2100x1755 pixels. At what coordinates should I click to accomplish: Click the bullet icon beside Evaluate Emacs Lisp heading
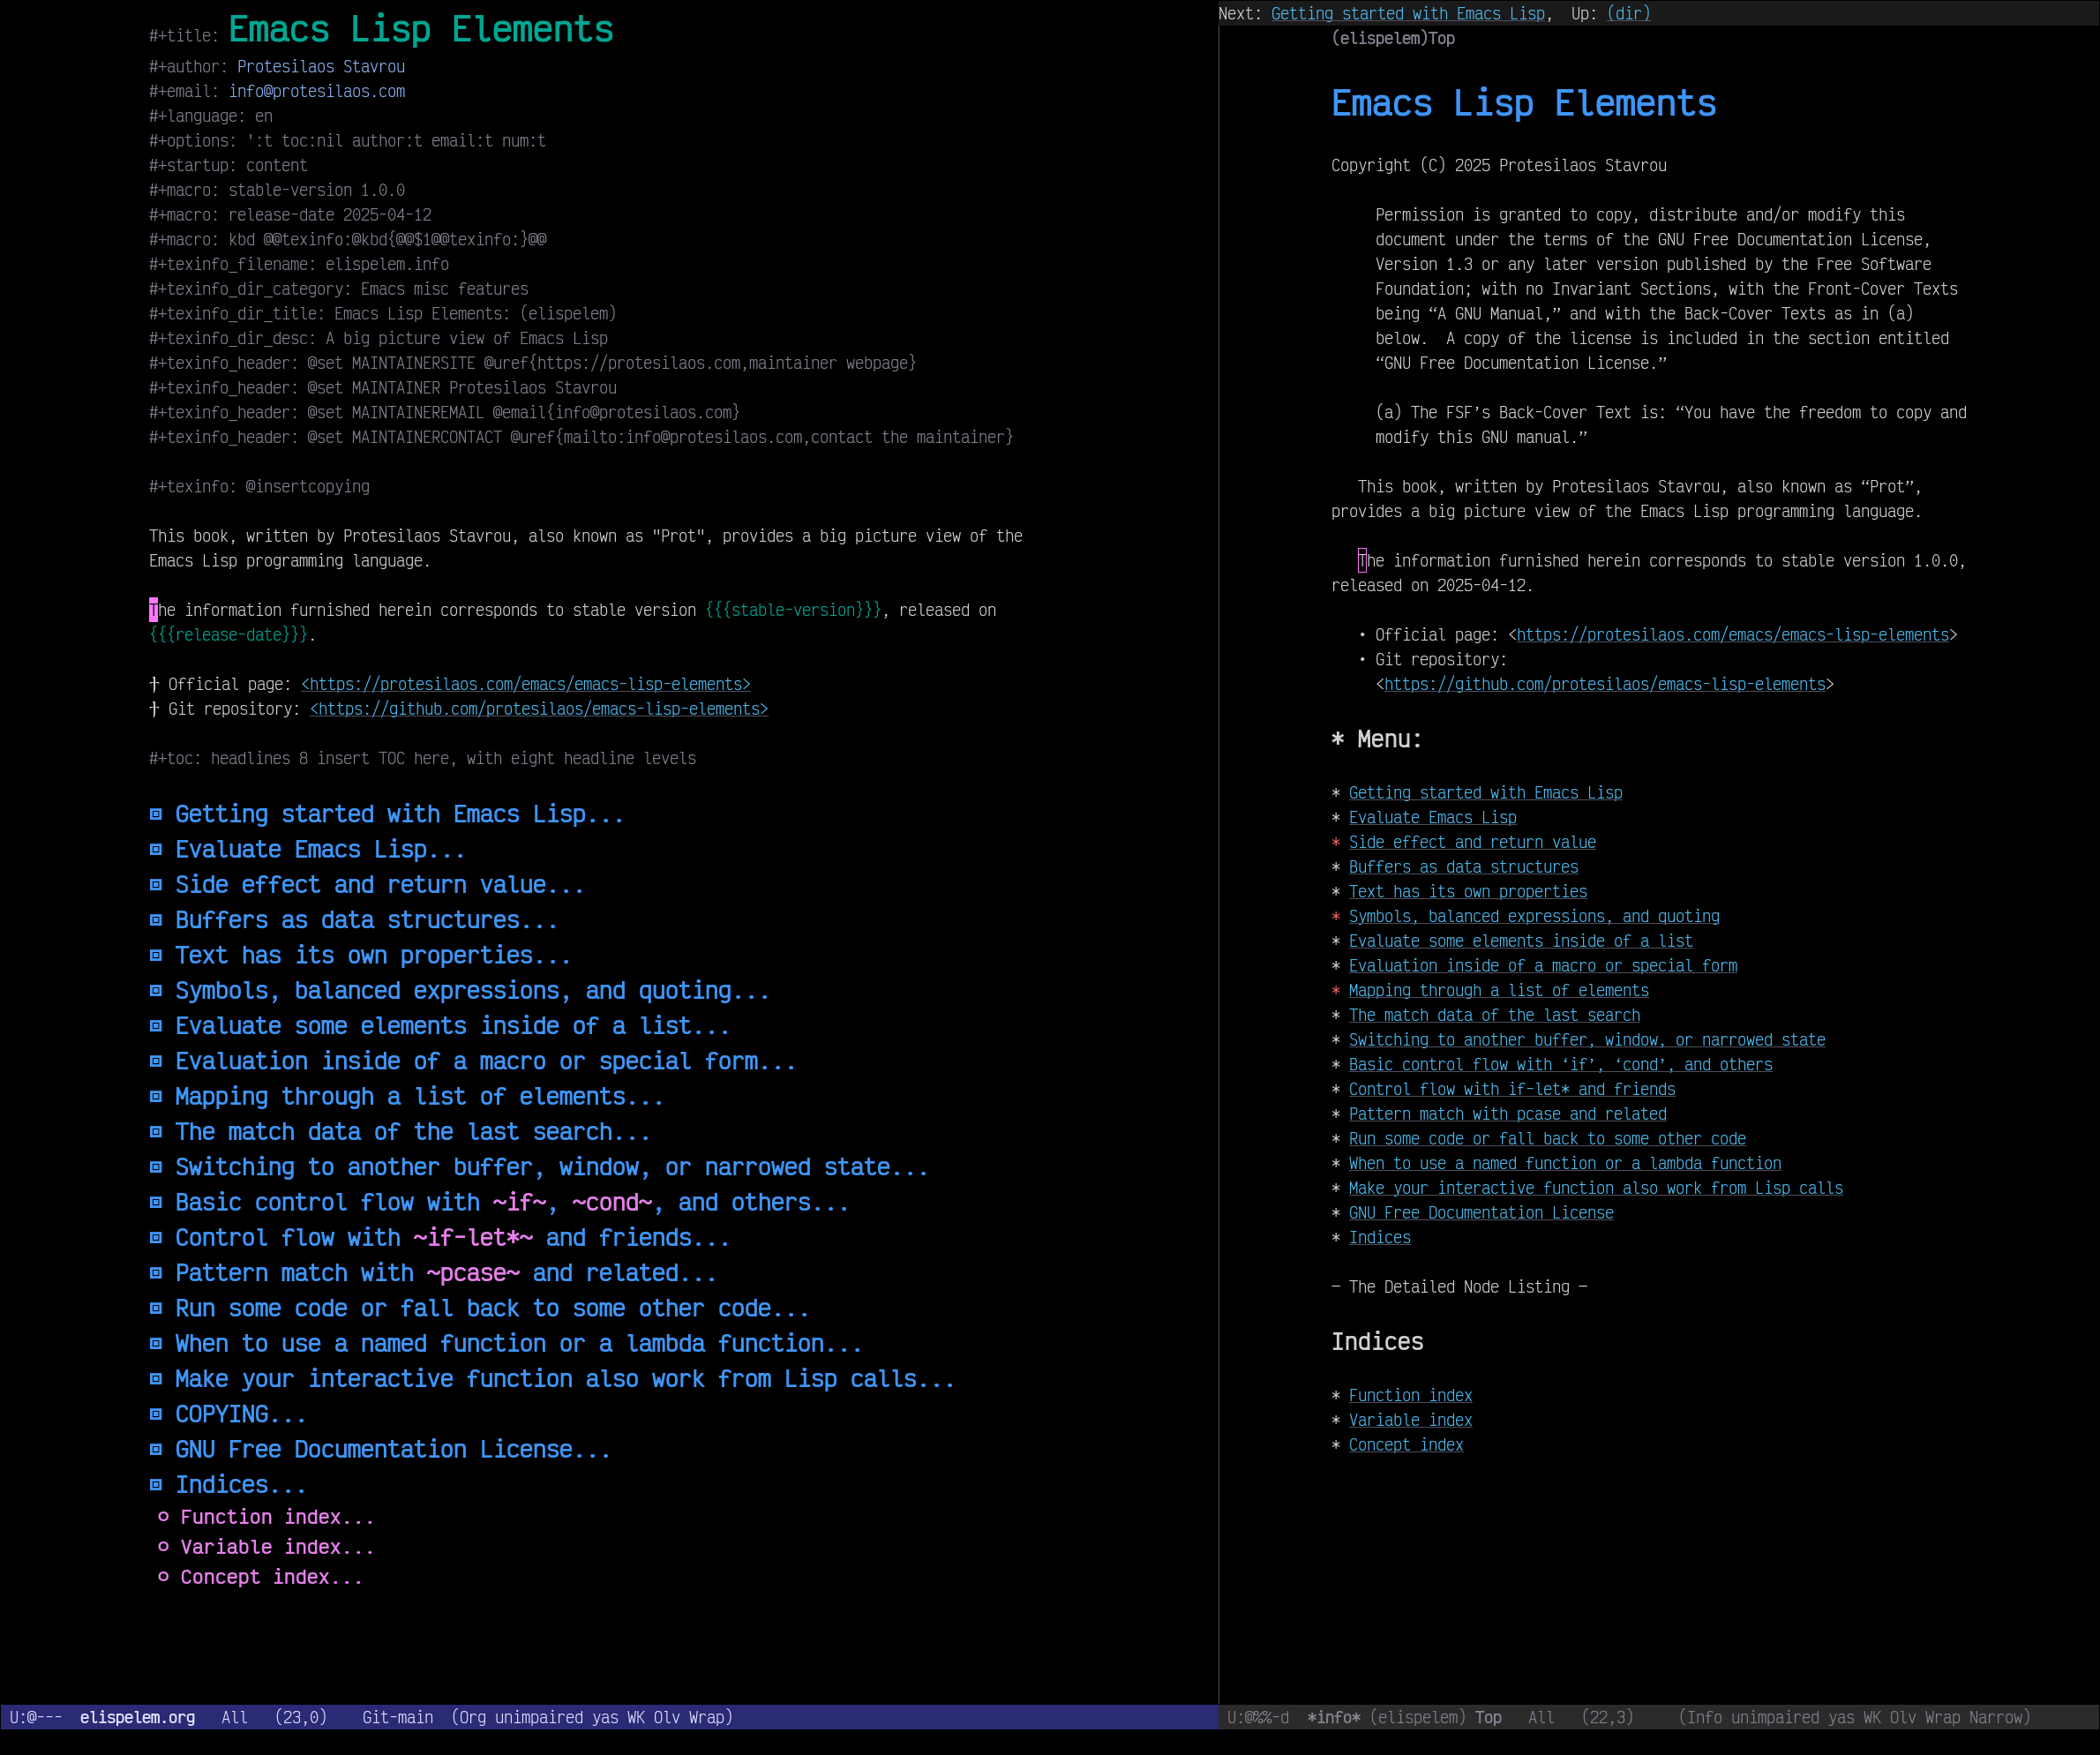[x=156, y=849]
